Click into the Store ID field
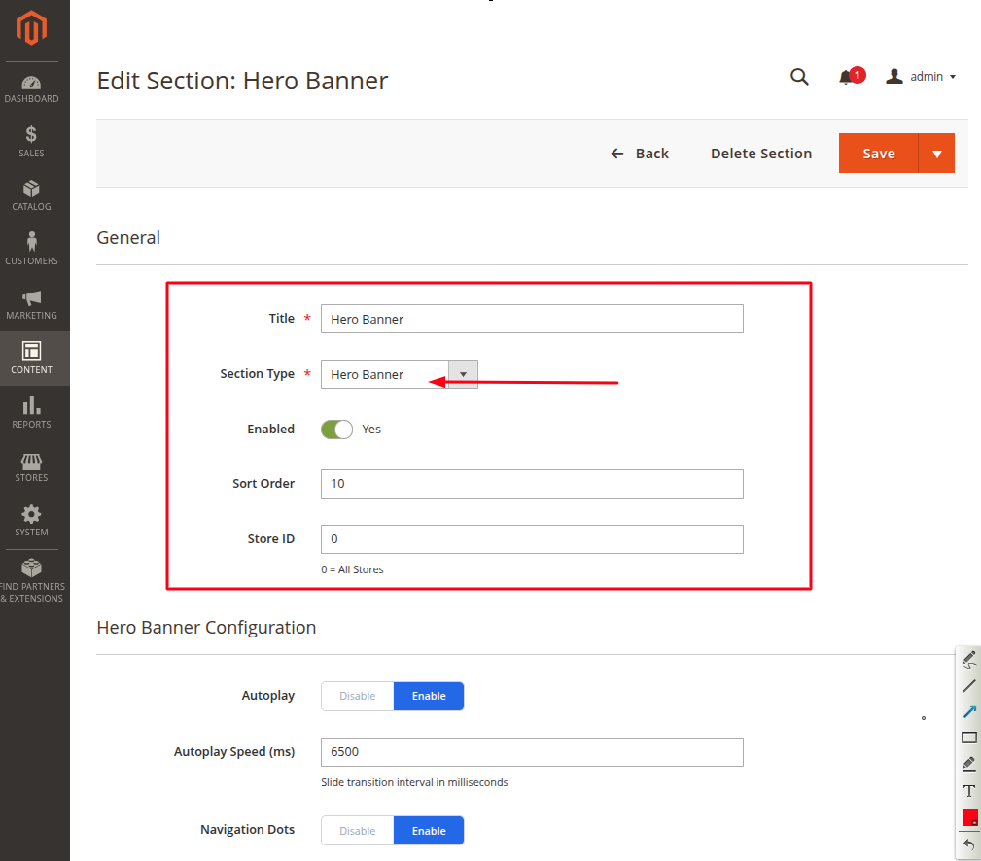 (532, 539)
